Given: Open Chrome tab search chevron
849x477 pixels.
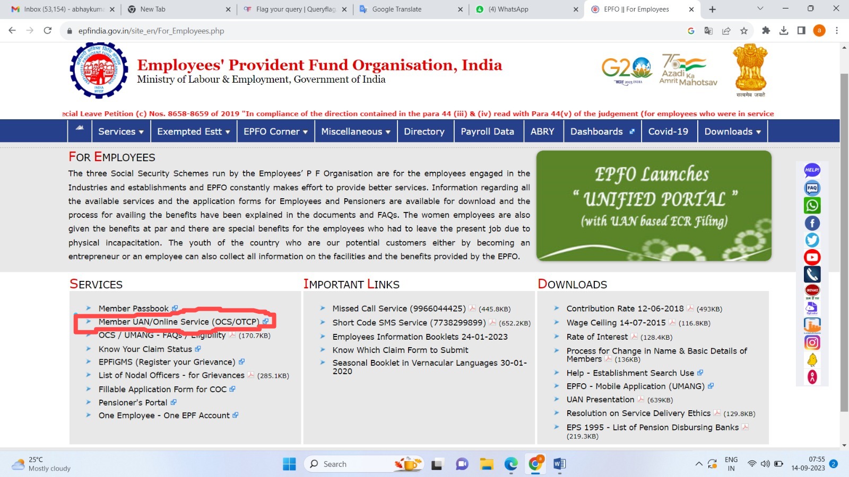Looking at the screenshot, I should pyautogui.click(x=760, y=9).
